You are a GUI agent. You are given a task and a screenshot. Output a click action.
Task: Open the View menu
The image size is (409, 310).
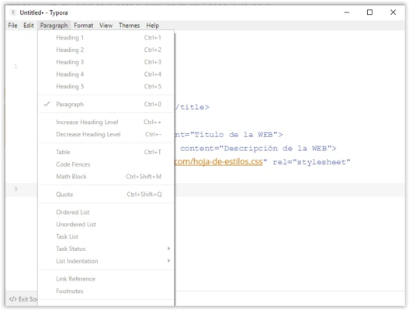pos(106,26)
